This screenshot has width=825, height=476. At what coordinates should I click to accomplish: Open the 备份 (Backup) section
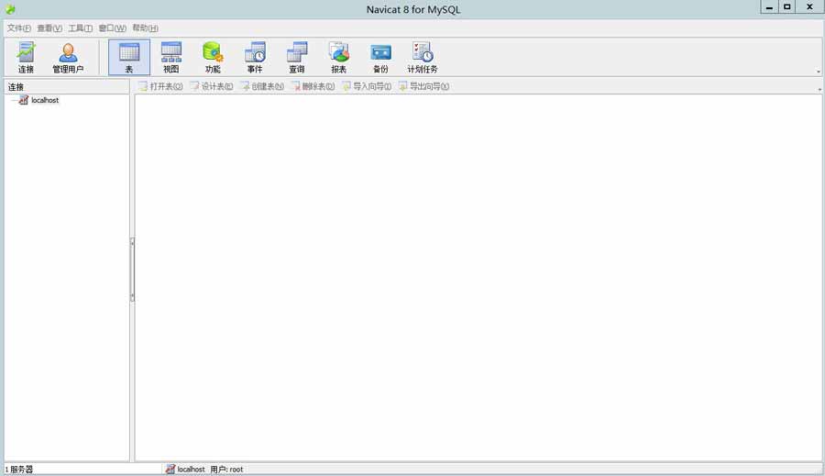[380, 58]
